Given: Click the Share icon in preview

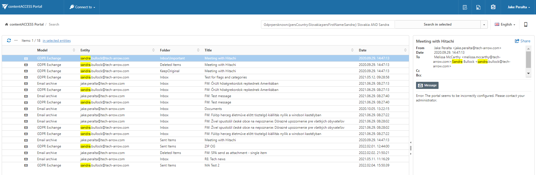Looking at the screenshot, I should 522,41.
